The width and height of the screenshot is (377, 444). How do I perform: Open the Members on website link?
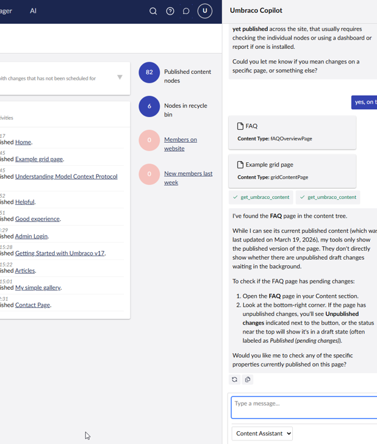pyautogui.click(x=180, y=144)
